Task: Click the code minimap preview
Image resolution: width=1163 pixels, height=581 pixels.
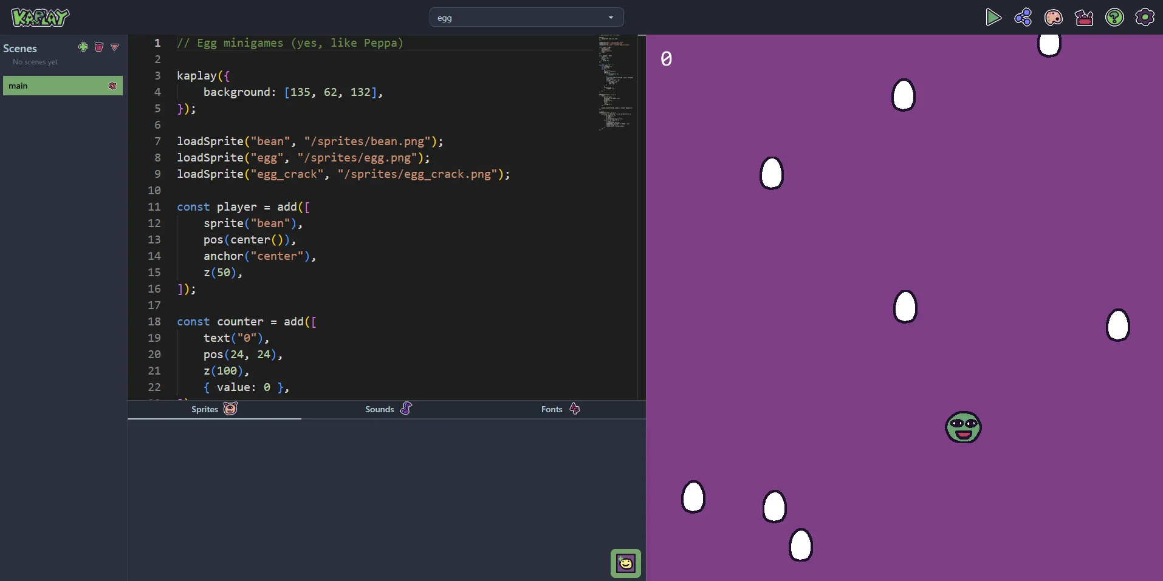Action: click(x=616, y=82)
